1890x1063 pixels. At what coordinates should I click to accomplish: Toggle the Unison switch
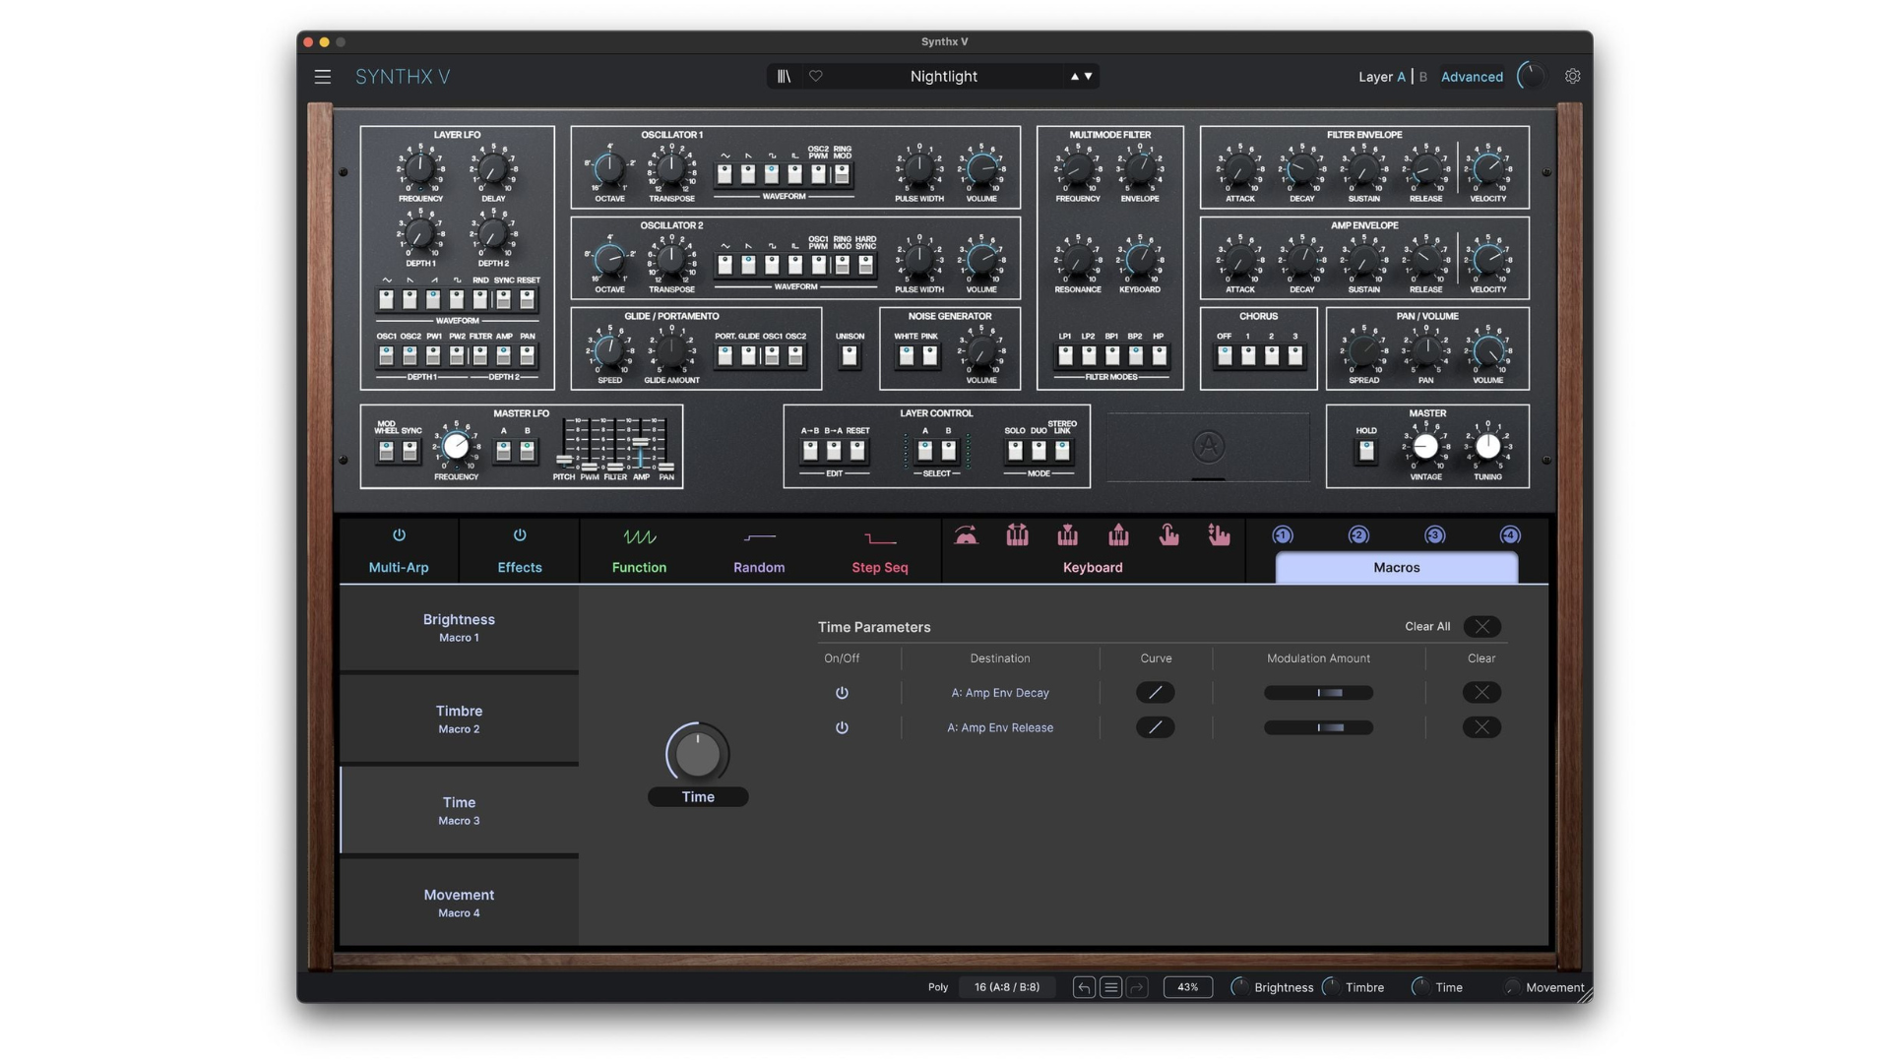[850, 355]
